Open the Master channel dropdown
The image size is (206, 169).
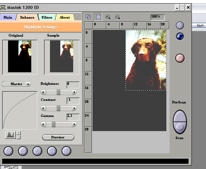pyautogui.click(x=16, y=84)
